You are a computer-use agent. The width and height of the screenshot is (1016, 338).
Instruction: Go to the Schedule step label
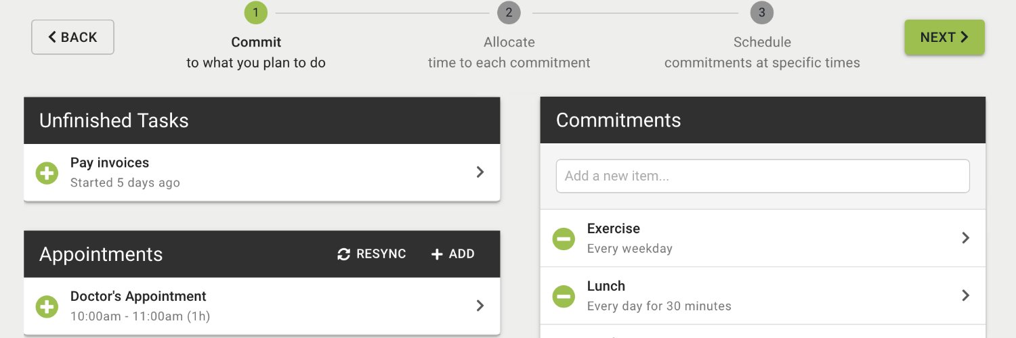click(x=762, y=43)
